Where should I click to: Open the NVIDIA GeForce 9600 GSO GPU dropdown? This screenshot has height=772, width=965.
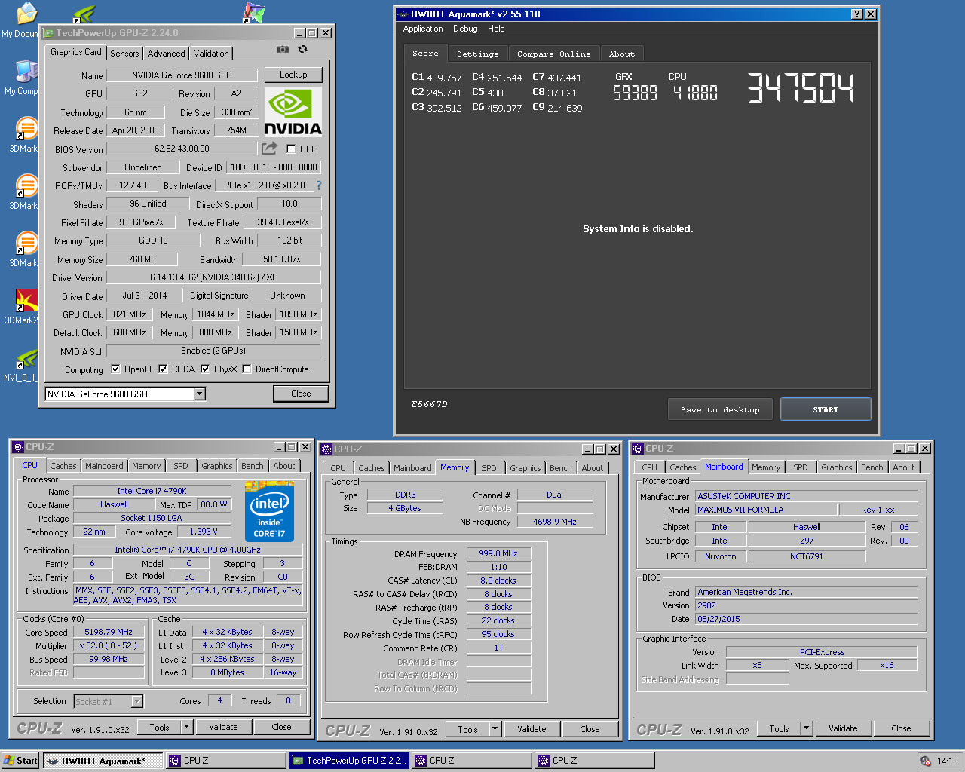click(x=200, y=394)
